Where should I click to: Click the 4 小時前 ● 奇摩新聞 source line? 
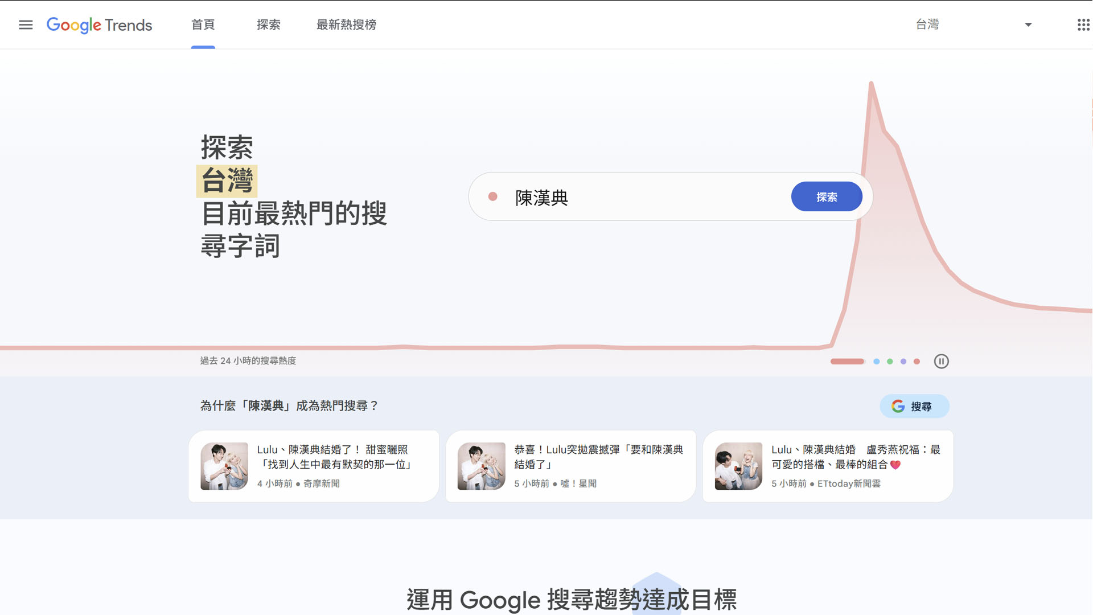[298, 483]
